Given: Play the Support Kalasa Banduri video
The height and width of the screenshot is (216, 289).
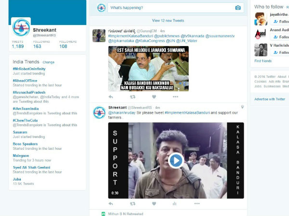Looking at the screenshot, I should click(176, 160).
